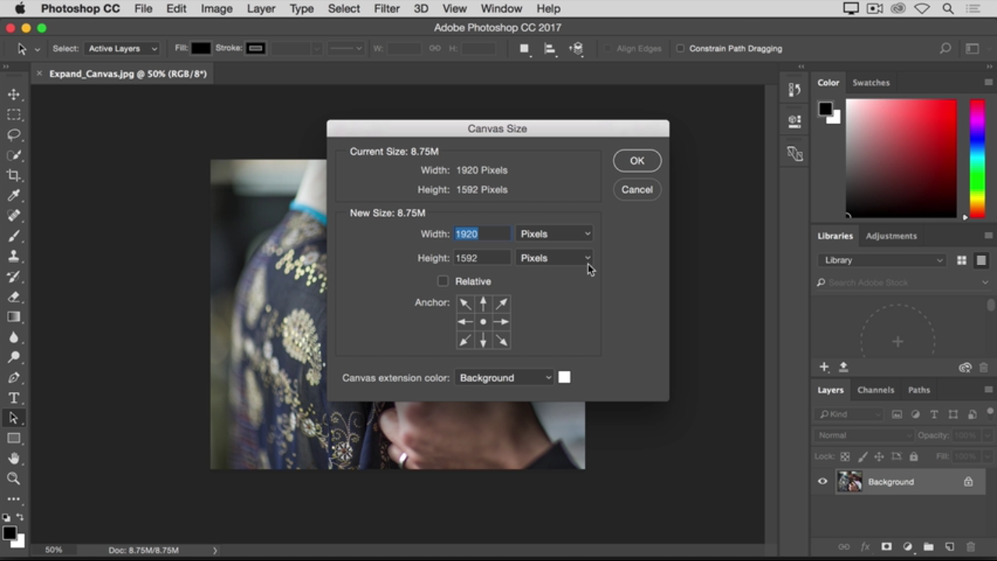The image size is (997, 561).
Task: Switch to the Channels tab
Action: click(875, 390)
